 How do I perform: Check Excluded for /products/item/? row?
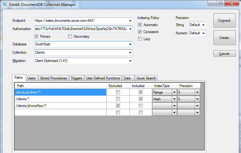pos(118,92)
